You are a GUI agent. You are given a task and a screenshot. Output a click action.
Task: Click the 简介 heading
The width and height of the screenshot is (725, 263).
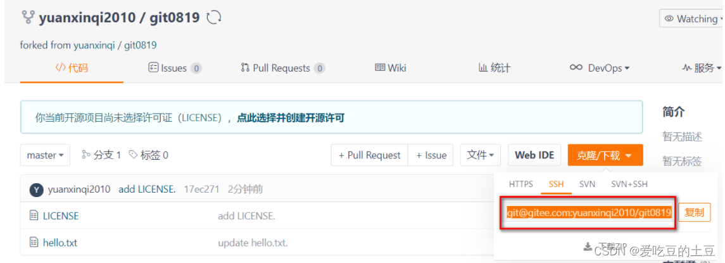click(x=673, y=112)
